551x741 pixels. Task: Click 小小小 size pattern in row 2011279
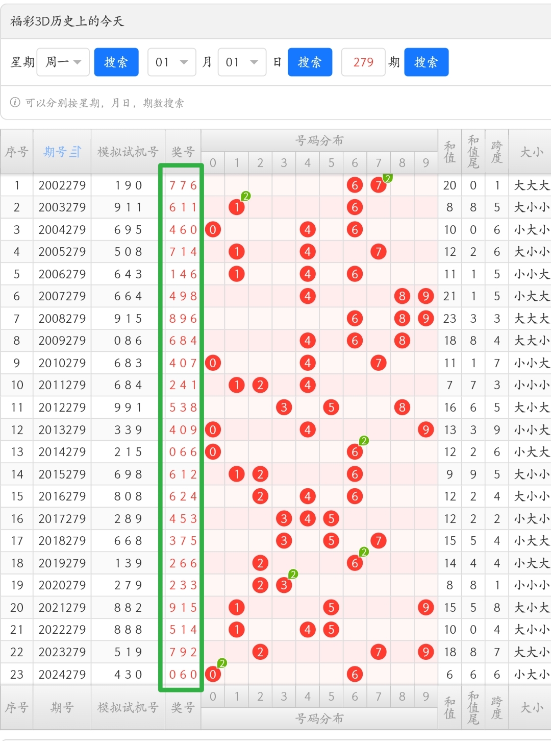pos(532,385)
